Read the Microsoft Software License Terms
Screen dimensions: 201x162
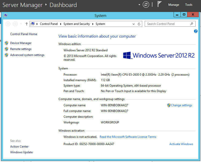(x=128, y=137)
